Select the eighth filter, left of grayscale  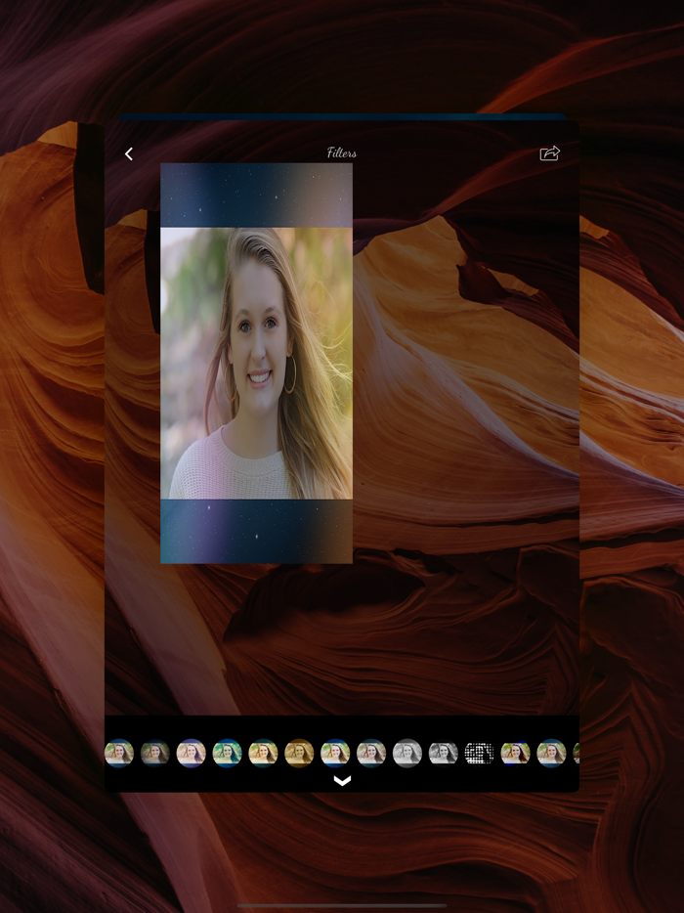371,753
